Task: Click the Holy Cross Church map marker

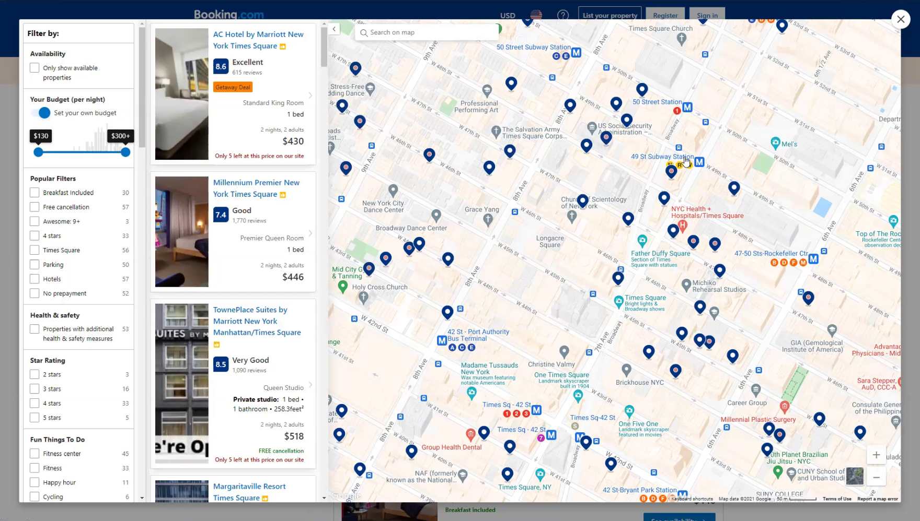Action: pyautogui.click(x=364, y=298)
